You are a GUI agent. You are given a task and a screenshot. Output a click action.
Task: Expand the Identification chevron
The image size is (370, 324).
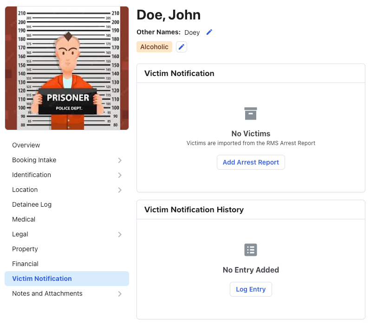pyautogui.click(x=120, y=175)
